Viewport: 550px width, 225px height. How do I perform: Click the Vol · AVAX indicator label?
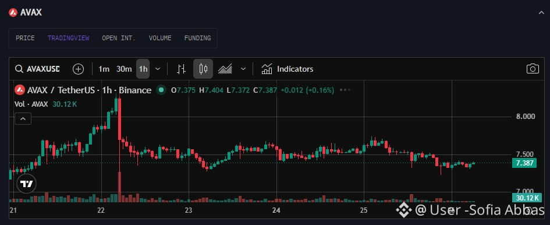coord(31,104)
